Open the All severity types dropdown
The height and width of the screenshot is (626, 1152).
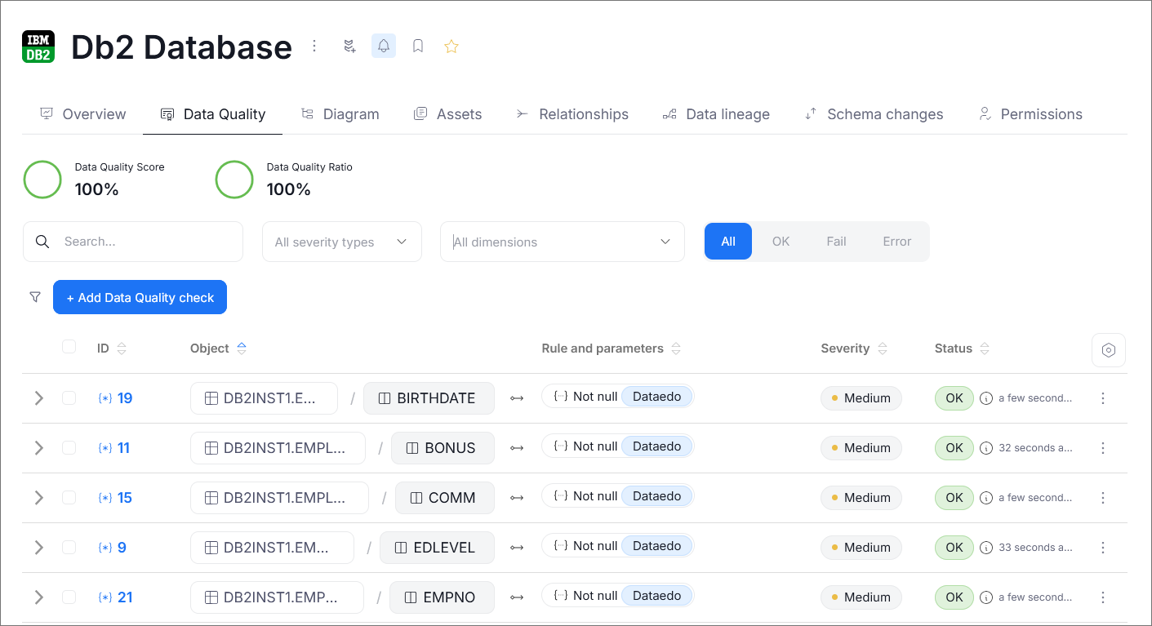point(341,242)
